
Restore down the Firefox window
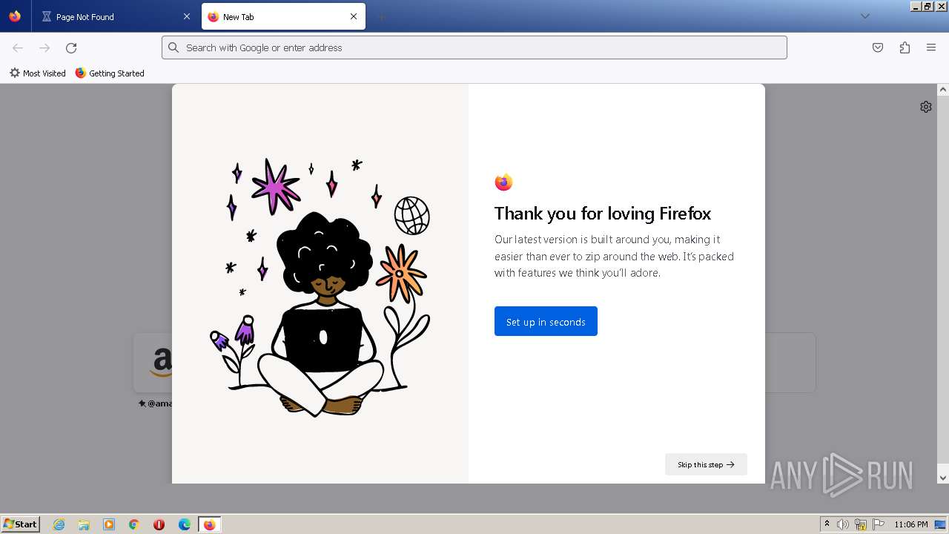[x=927, y=6]
